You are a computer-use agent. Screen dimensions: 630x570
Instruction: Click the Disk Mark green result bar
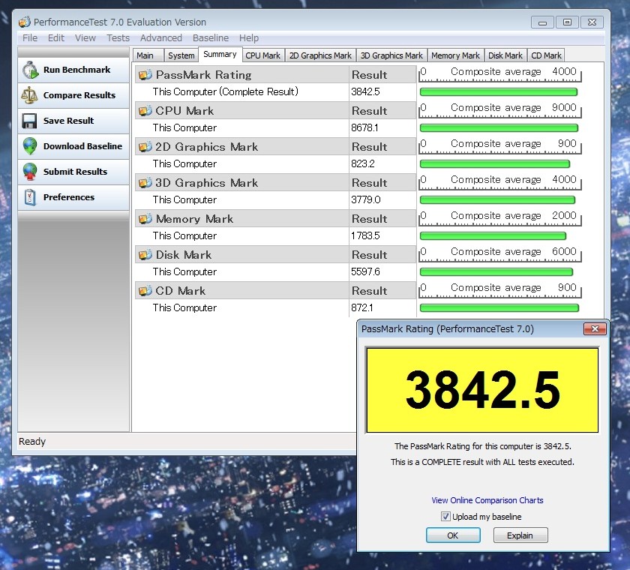pos(496,272)
